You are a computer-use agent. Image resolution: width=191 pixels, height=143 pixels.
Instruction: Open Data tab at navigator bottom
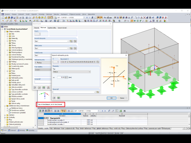(4, 130)
